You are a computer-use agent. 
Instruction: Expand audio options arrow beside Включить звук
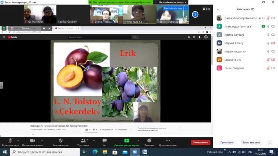click(18, 141)
